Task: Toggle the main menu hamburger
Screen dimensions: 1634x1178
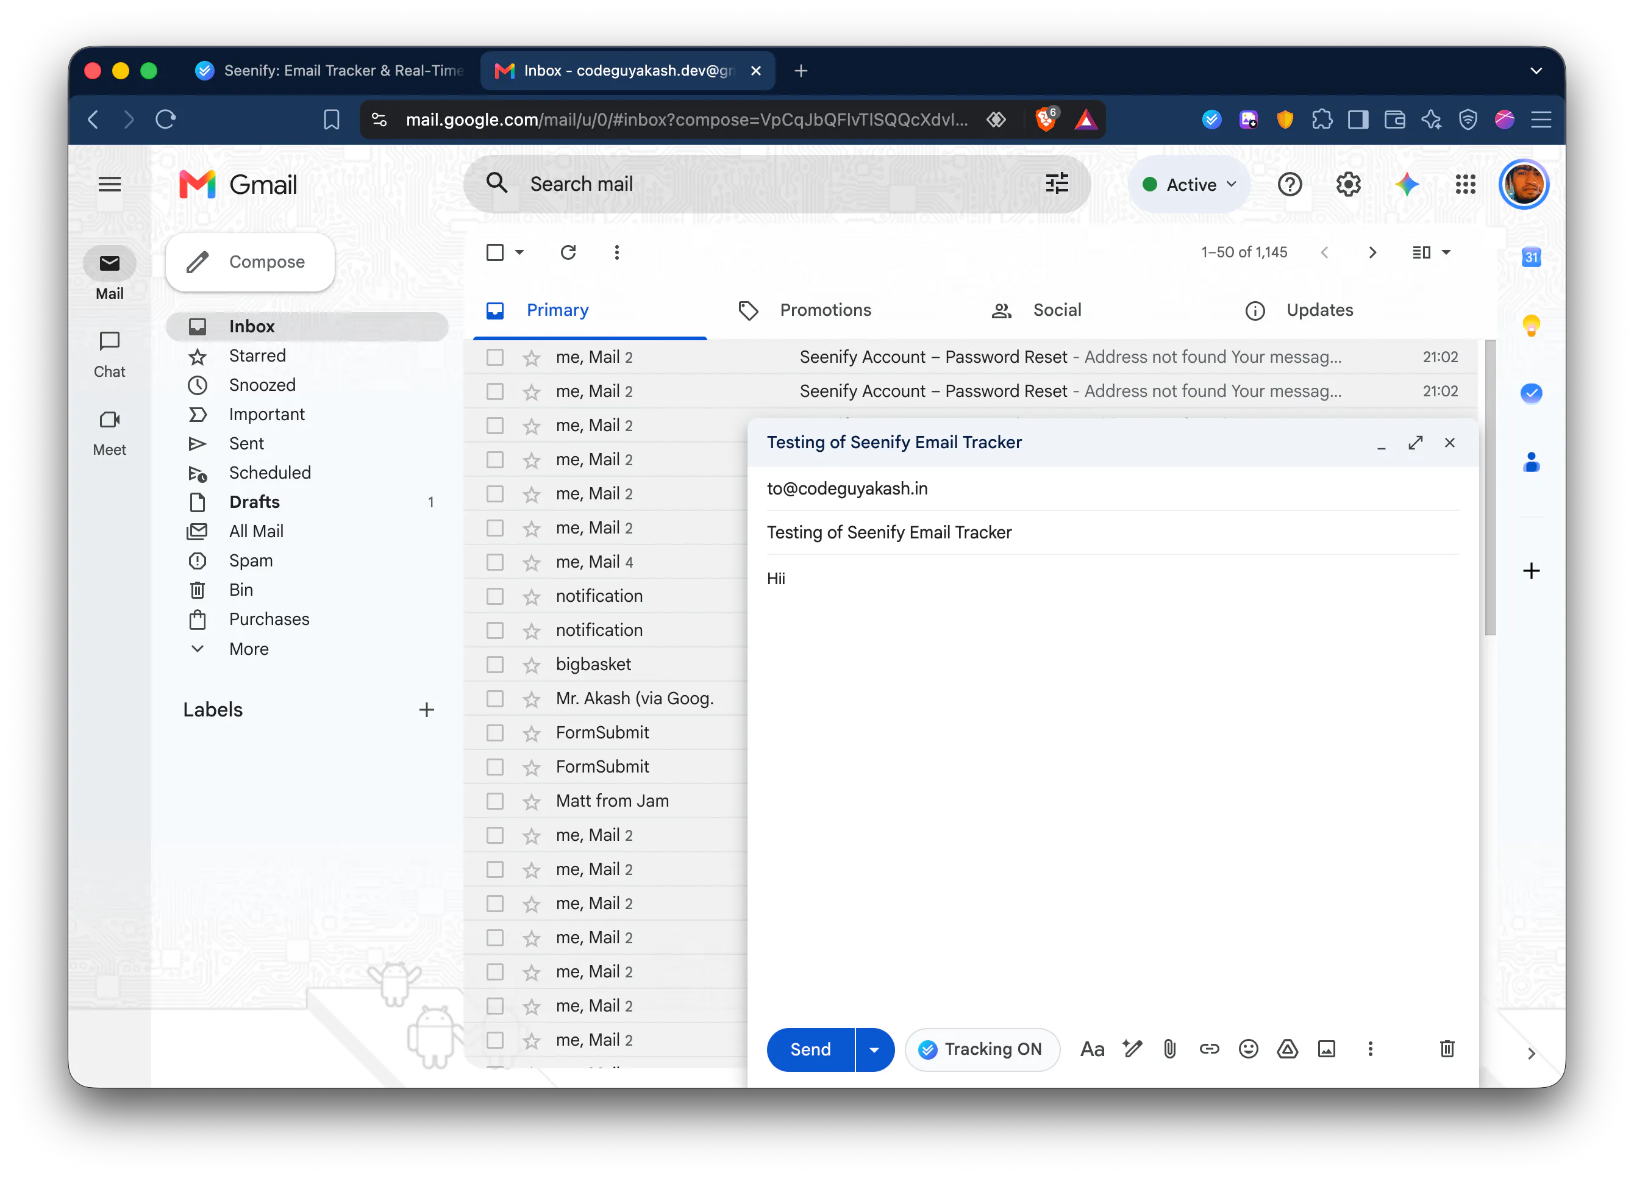Action: point(110,185)
